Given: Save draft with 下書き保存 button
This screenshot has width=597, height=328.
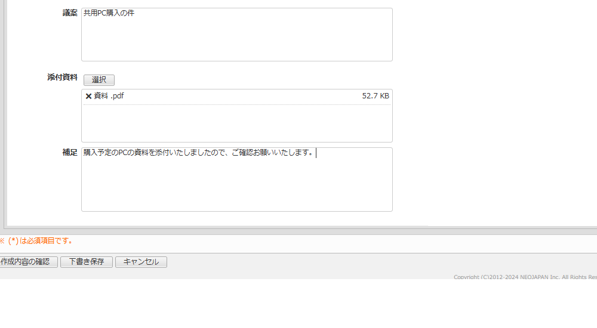Looking at the screenshot, I should tap(87, 262).
